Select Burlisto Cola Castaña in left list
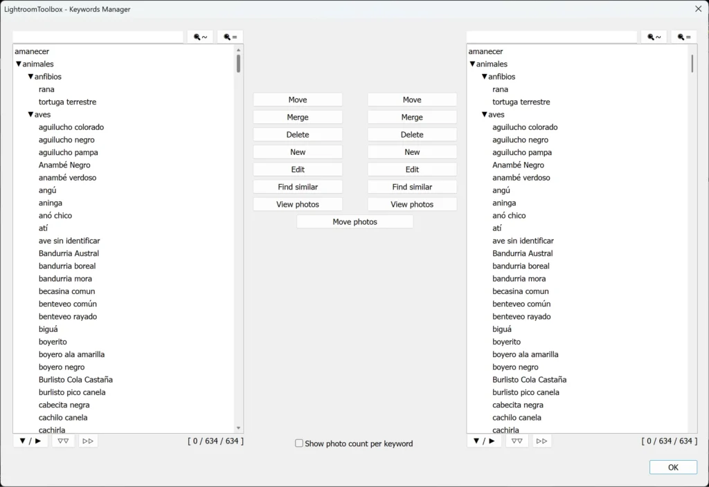709x487 pixels. (x=75, y=380)
